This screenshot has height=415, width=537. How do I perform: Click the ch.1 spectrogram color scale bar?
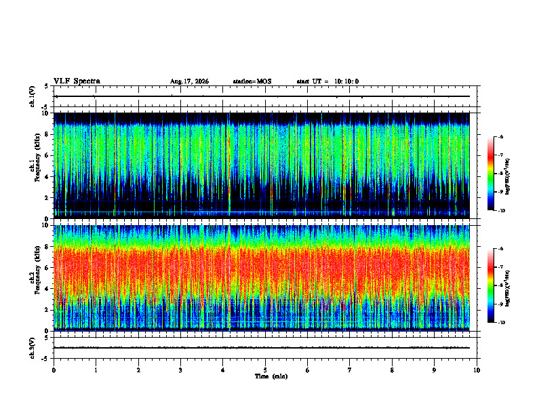pos(491,174)
